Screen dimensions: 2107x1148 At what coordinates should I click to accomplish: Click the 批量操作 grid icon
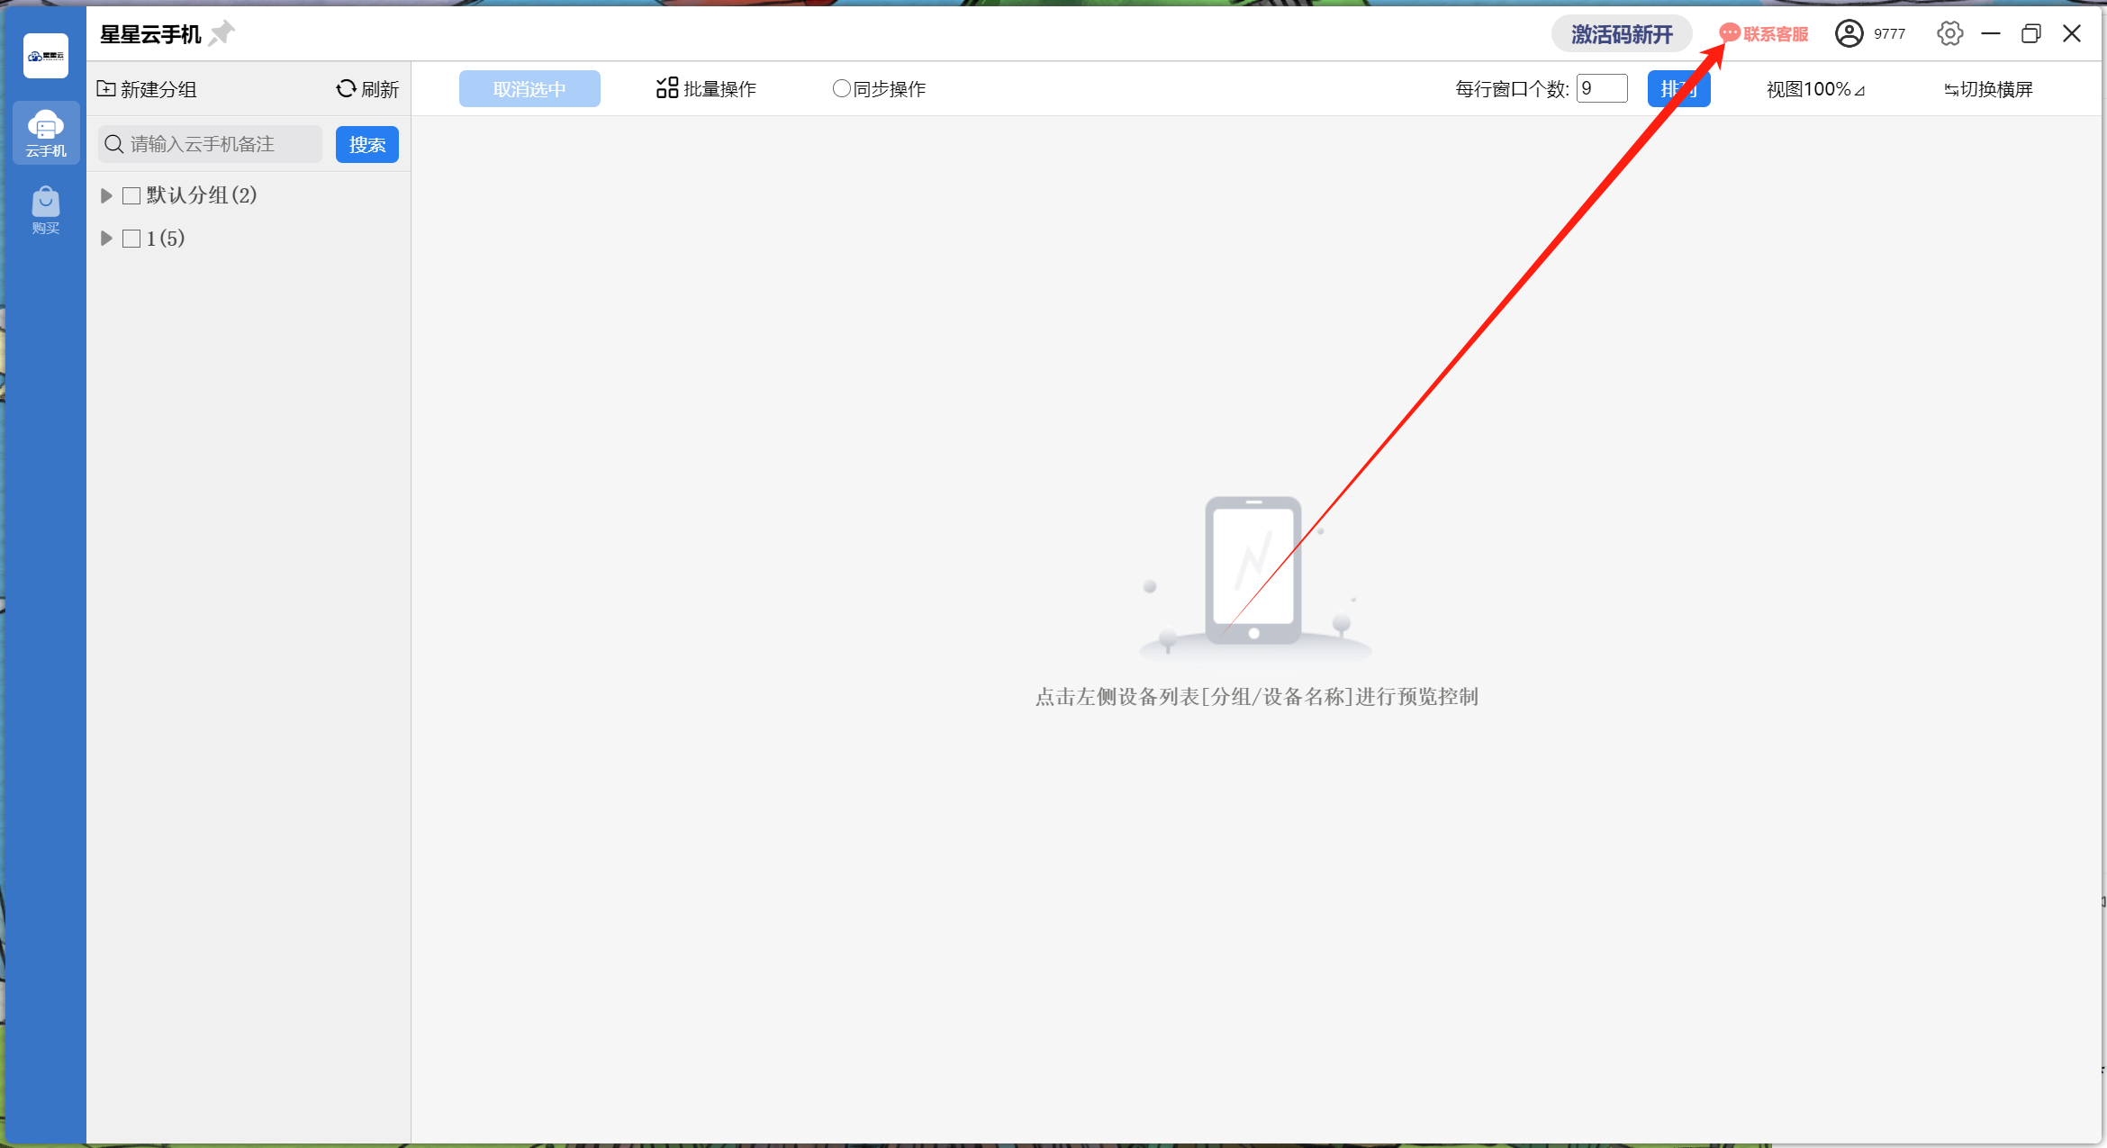pos(666,88)
